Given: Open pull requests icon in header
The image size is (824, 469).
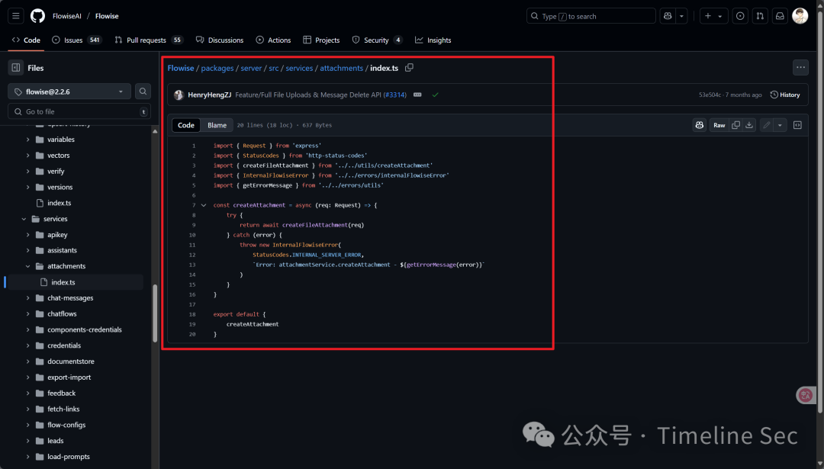Looking at the screenshot, I should (760, 16).
